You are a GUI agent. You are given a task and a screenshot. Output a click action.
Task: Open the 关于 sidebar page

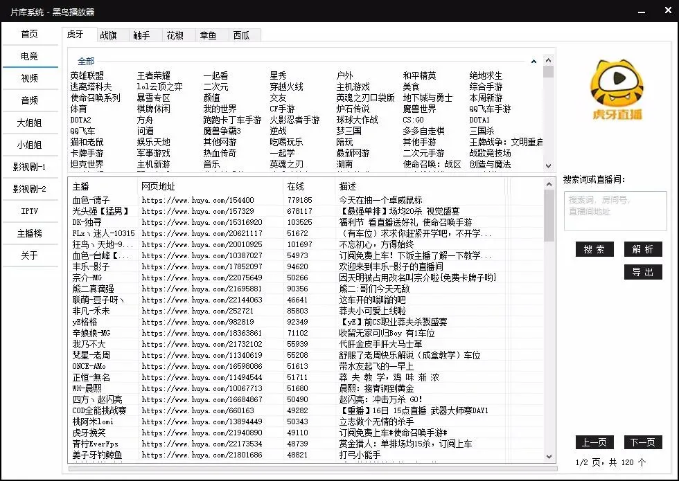[x=30, y=255]
